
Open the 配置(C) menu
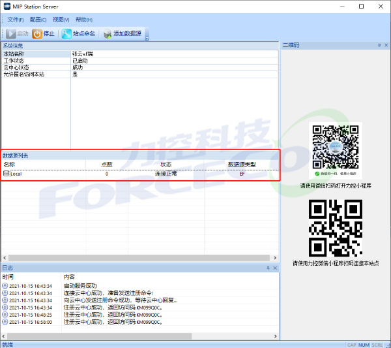(38, 20)
